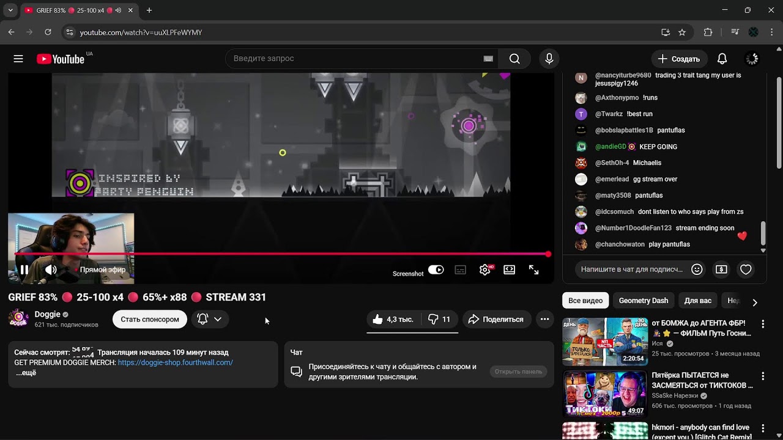Toggle subtitles in the video player
Image resolution: width=783 pixels, height=440 pixels.
pos(461,269)
